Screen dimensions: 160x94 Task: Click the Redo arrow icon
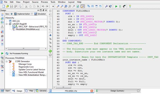[x=47, y=6]
